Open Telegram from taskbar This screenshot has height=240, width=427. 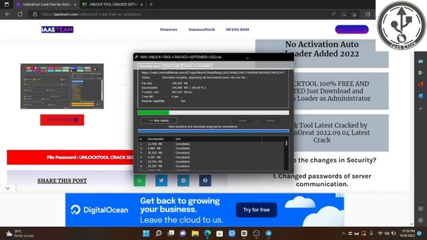click(268, 233)
